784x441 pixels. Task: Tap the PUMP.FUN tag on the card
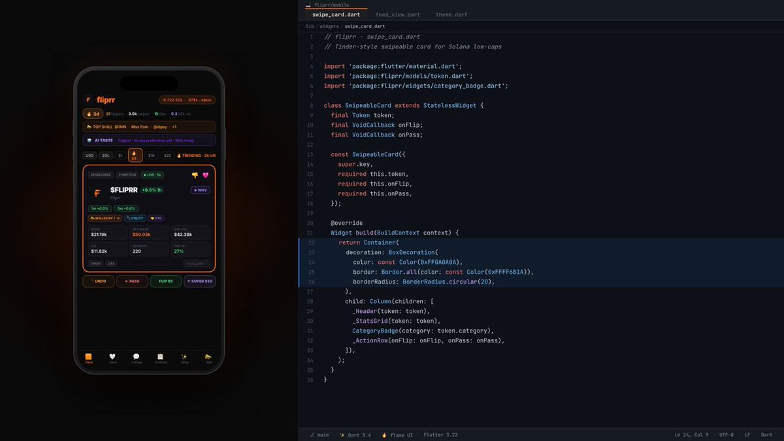coord(126,175)
